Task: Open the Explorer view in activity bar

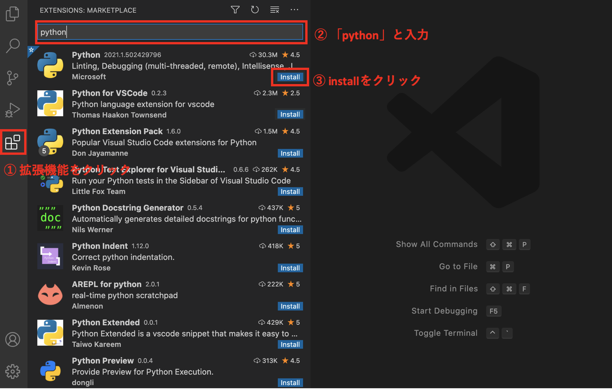Action: [13, 14]
